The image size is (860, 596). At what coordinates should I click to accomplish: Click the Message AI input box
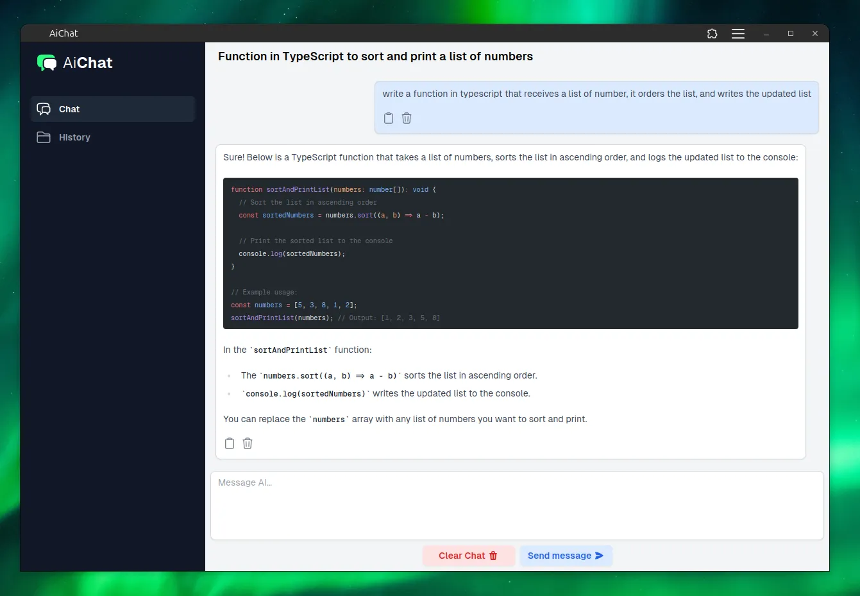(517, 505)
